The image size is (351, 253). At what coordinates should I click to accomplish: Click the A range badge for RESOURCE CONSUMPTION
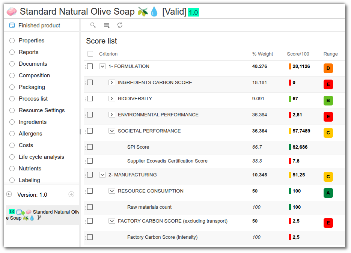(328, 193)
